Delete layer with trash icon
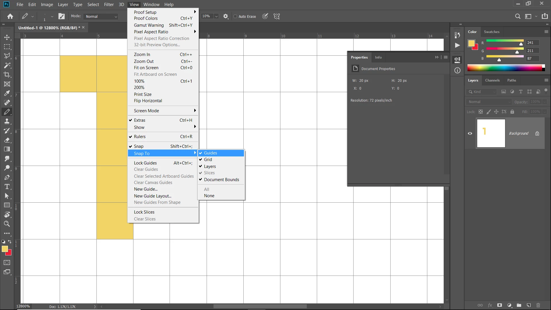This screenshot has width=551, height=310. pos(538,305)
